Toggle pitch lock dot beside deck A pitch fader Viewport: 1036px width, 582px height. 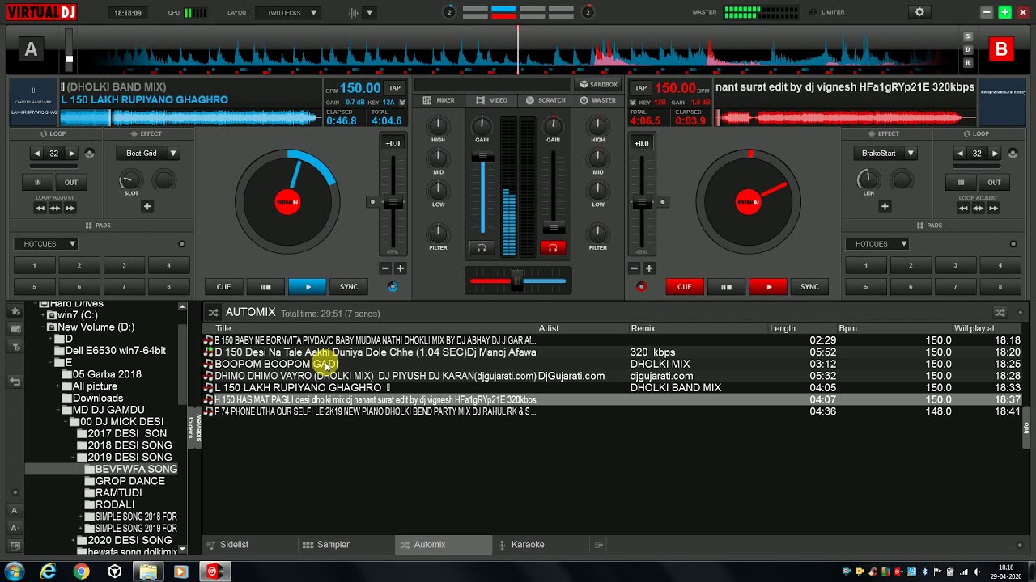point(372,202)
